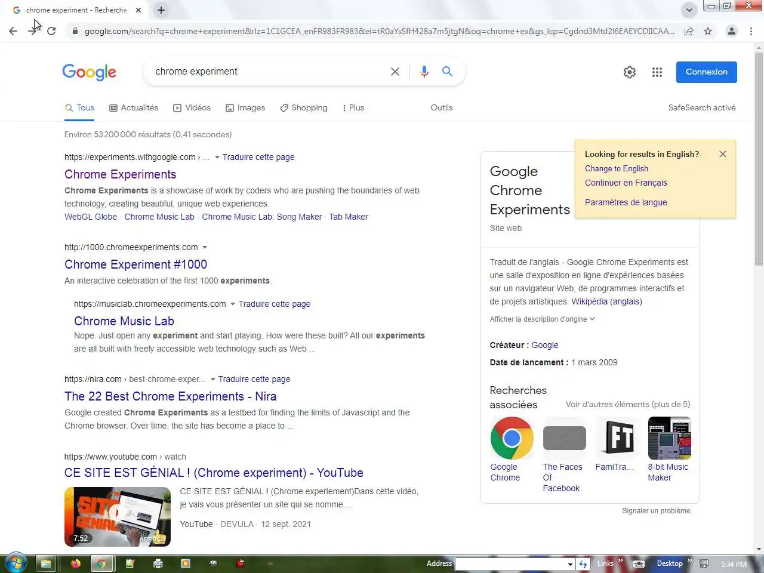The width and height of the screenshot is (764, 573).
Task: Expand dropdown next to nira.com URL
Action: coord(213,380)
